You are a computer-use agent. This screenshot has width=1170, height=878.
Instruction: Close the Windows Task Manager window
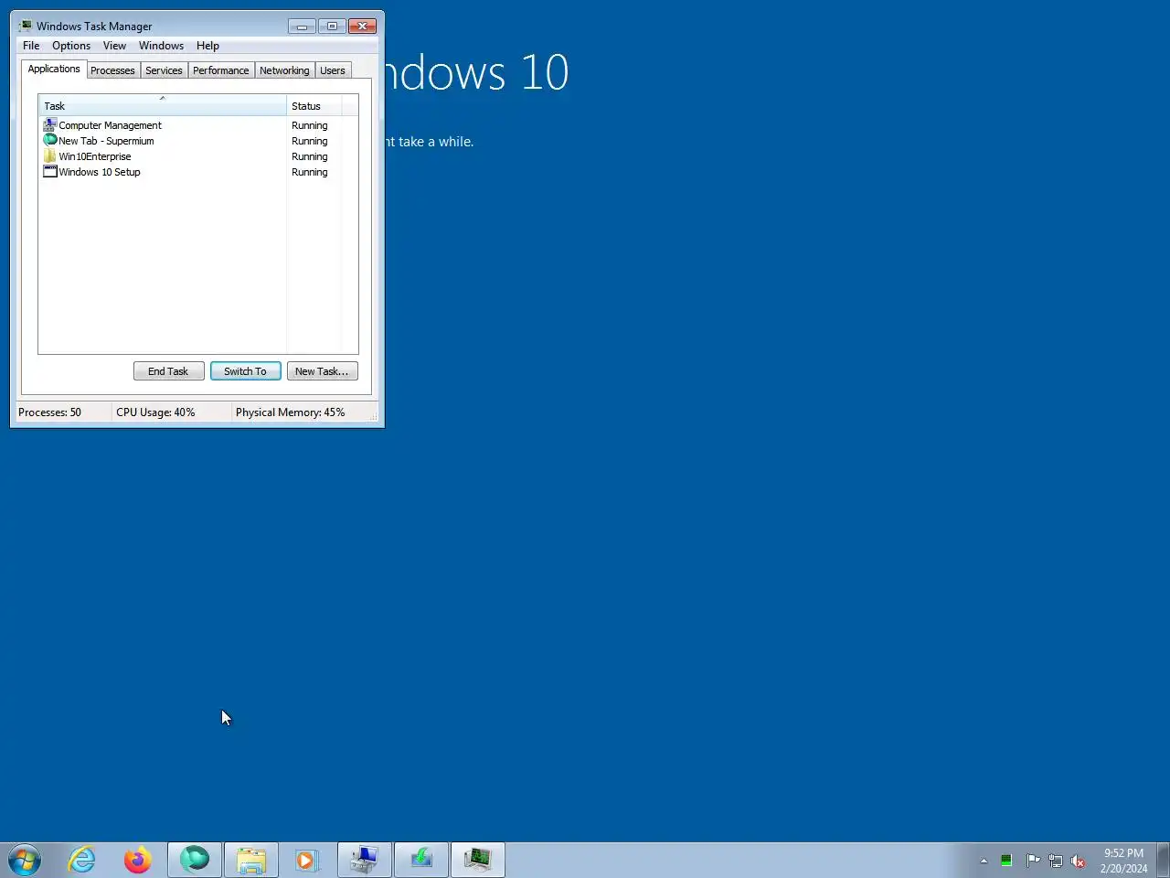pos(362,26)
